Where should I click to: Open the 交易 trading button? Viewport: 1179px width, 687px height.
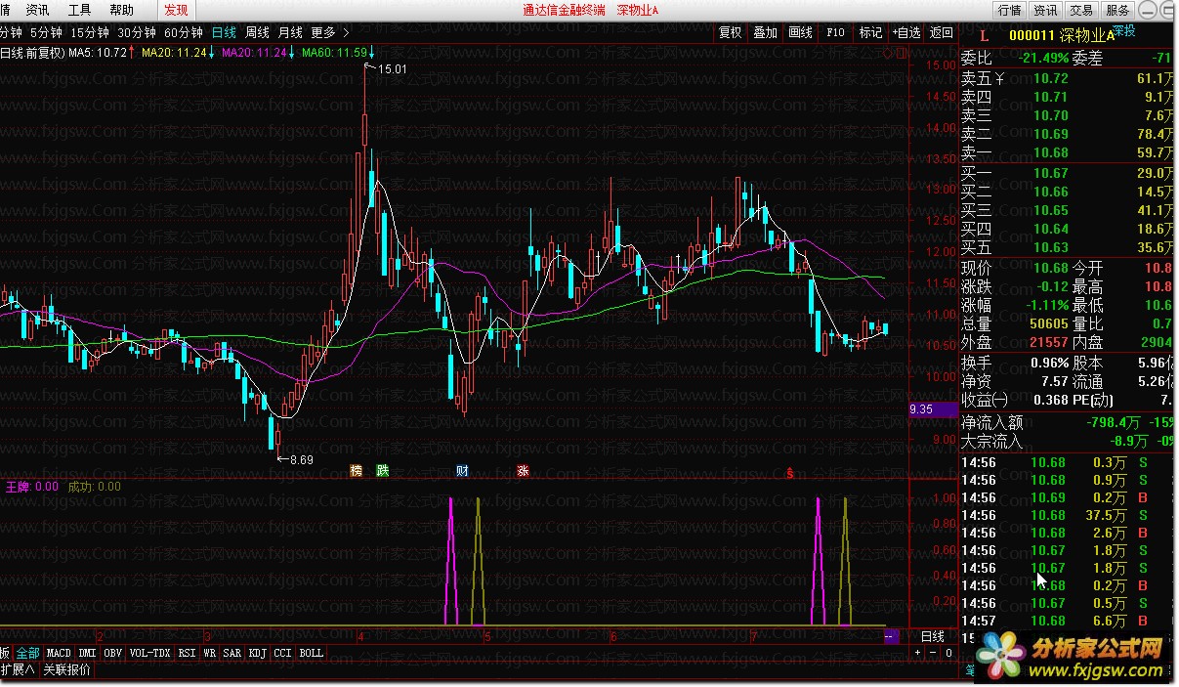1081,10
